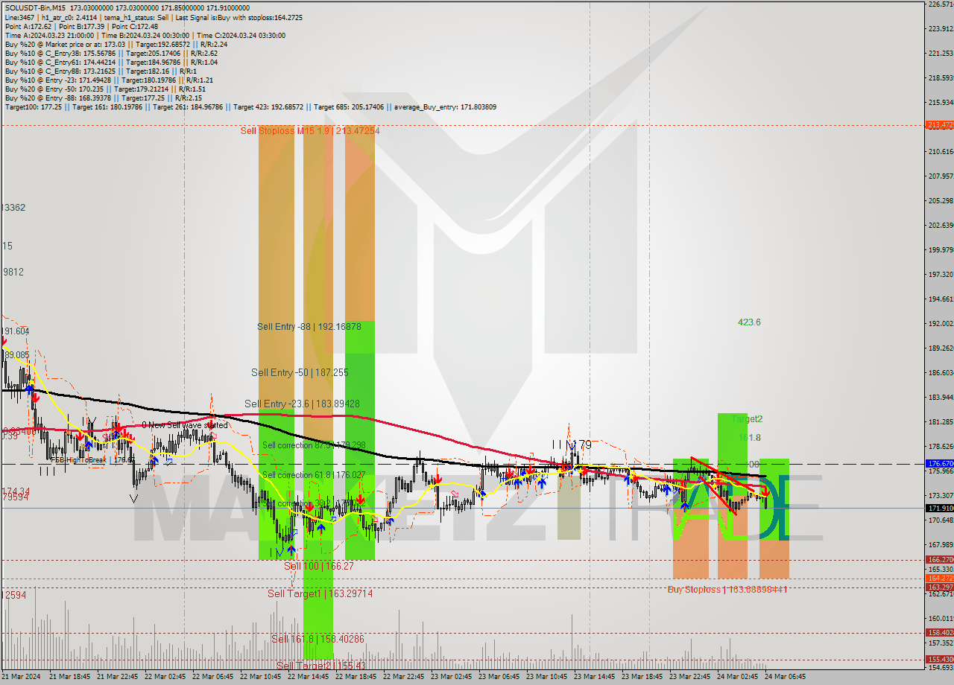Image resolution: width=954 pixels, height=685 pixels.
Task: Click the 226.571 price axis label
Action: (939, 4)
